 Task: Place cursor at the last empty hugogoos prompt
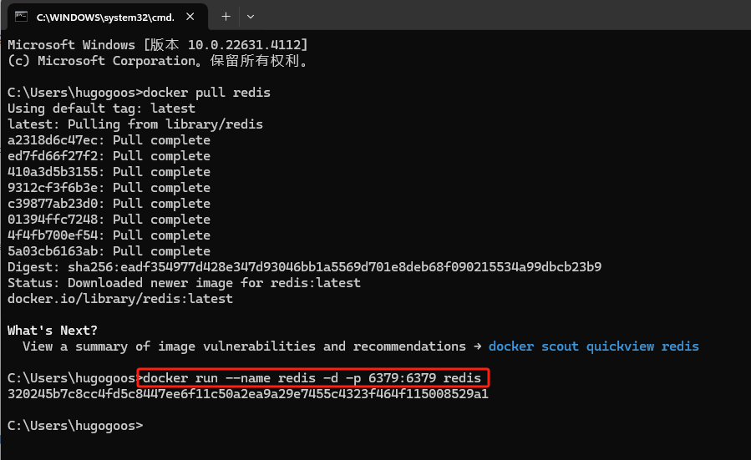75,426
